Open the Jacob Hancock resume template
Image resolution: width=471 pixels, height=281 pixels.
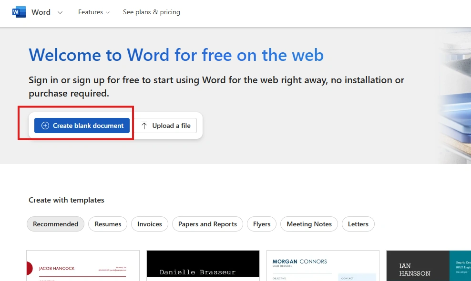click(x=83, y=266)
